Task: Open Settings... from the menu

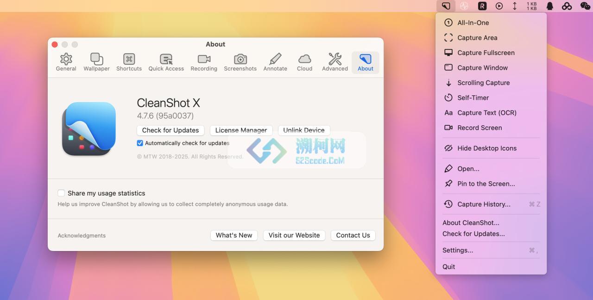Action: pos(491,250)
